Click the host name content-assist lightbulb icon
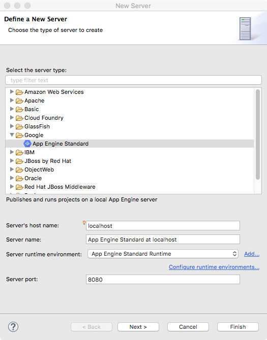Image resolution: width=267 pixels, height=340 pixels. coord(84,223)
